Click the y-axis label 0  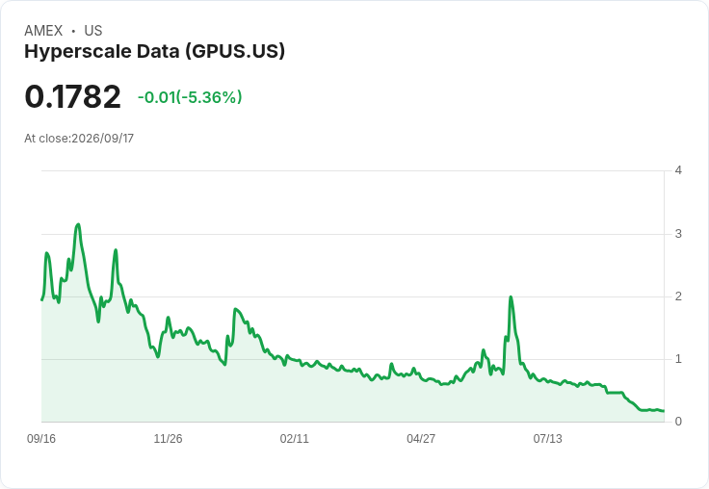coord(678,422)
